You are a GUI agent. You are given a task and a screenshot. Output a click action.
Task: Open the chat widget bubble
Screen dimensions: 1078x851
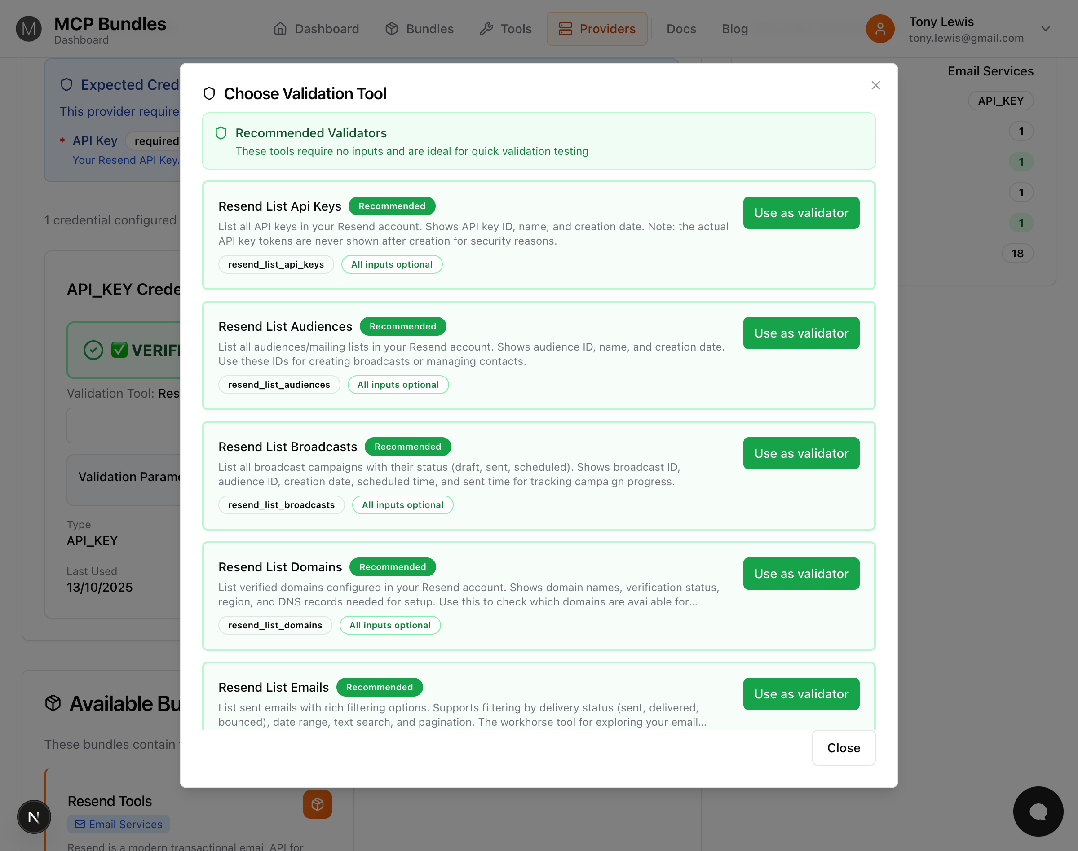pyautogui.click(x=1038, y=811)
